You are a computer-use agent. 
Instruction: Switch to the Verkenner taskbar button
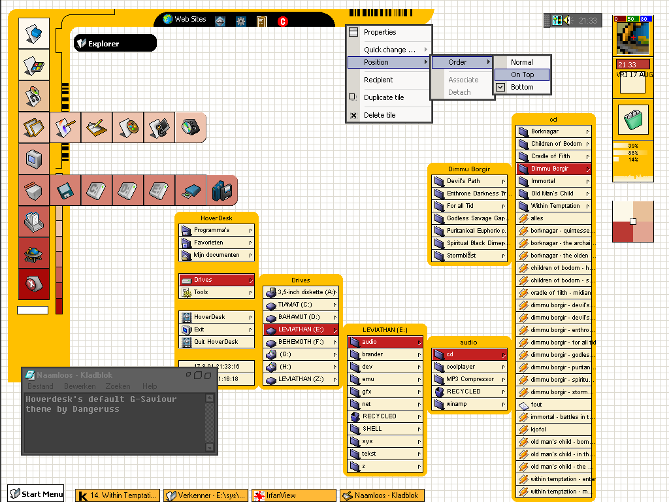coord(206,495)
